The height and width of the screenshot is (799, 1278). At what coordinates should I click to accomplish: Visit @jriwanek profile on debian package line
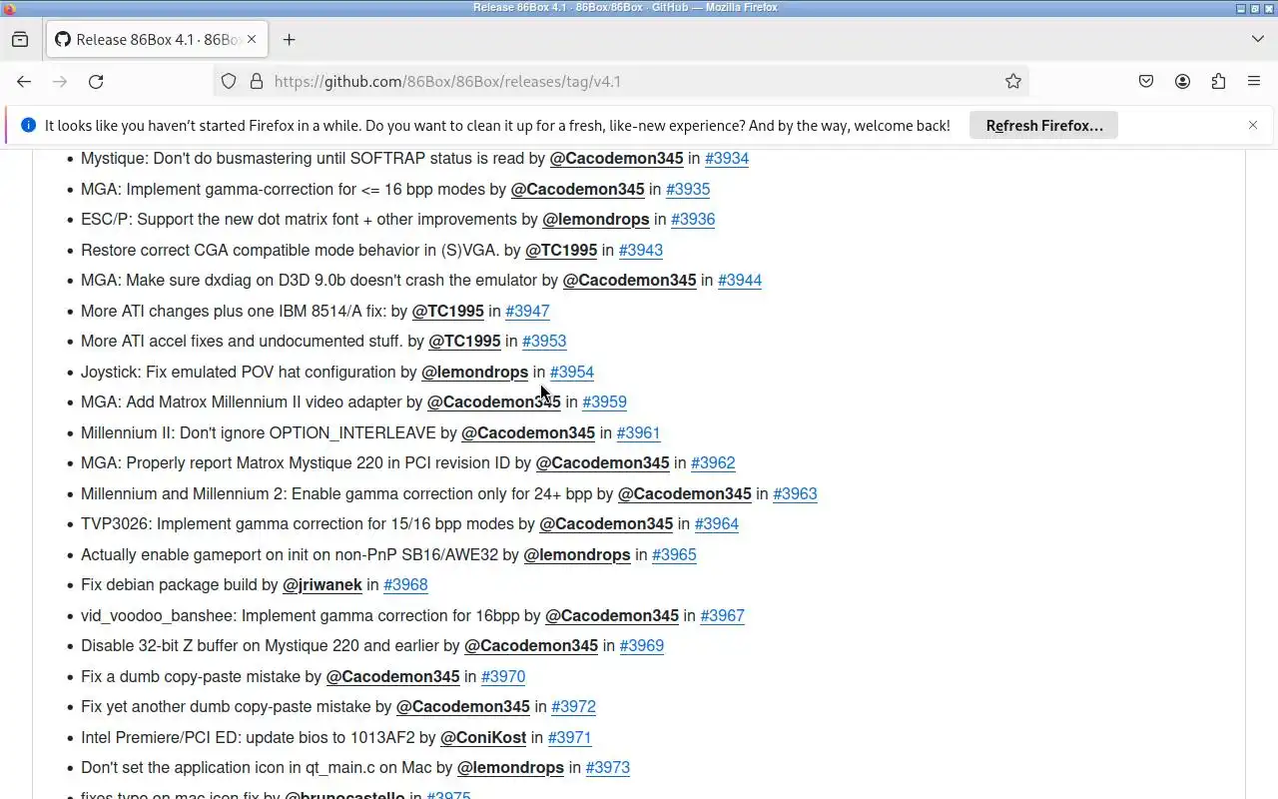click(322, 585)
